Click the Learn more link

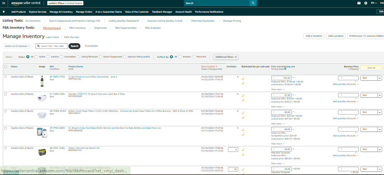pyautogui.click(x=52, y=37)
